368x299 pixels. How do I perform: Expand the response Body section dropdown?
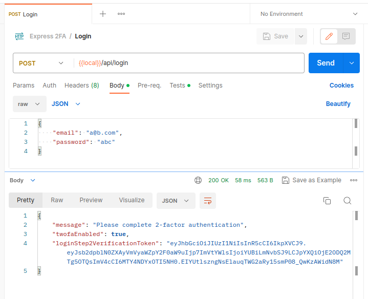click(23, 180)
